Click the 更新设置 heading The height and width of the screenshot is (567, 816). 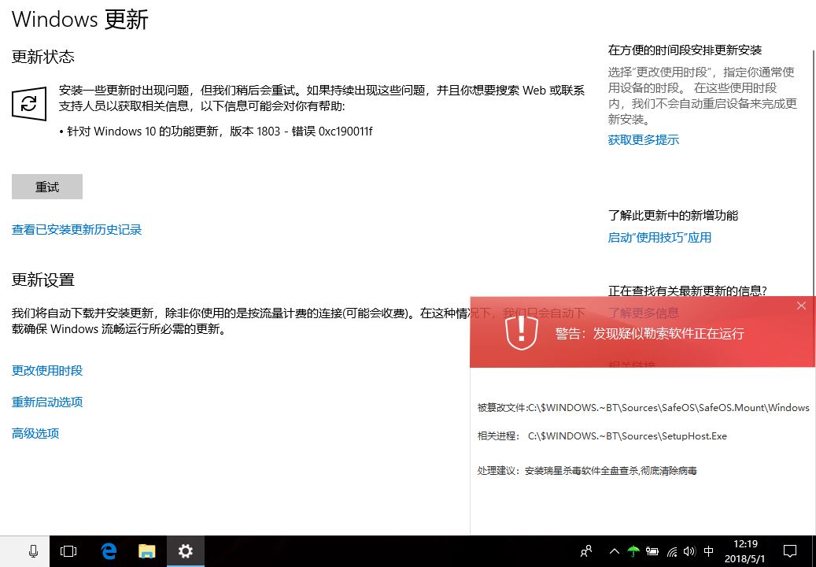point(43,280)
